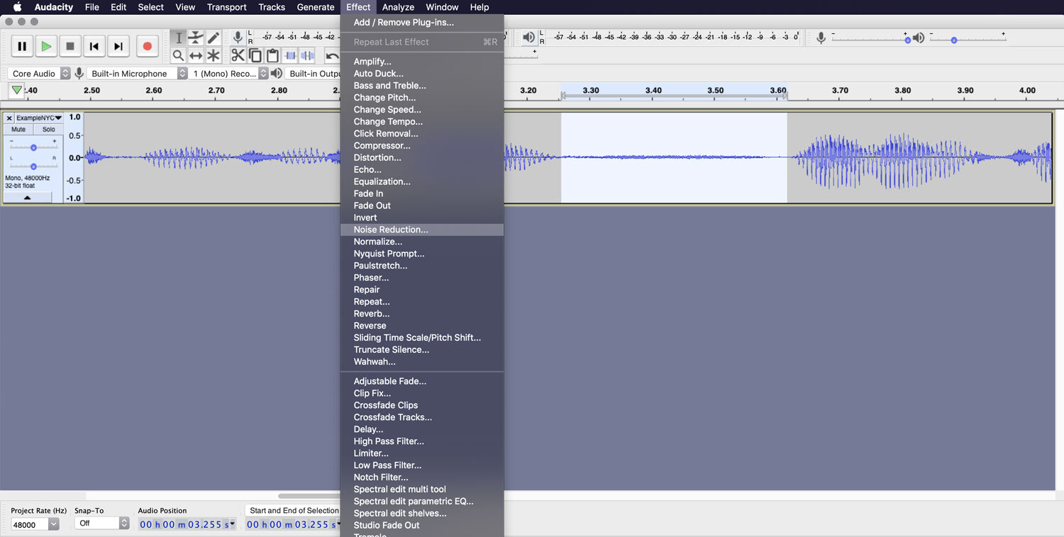Skip to start of the track
The height and width of the screenshot is (537, 1064).
pos(94,47)
